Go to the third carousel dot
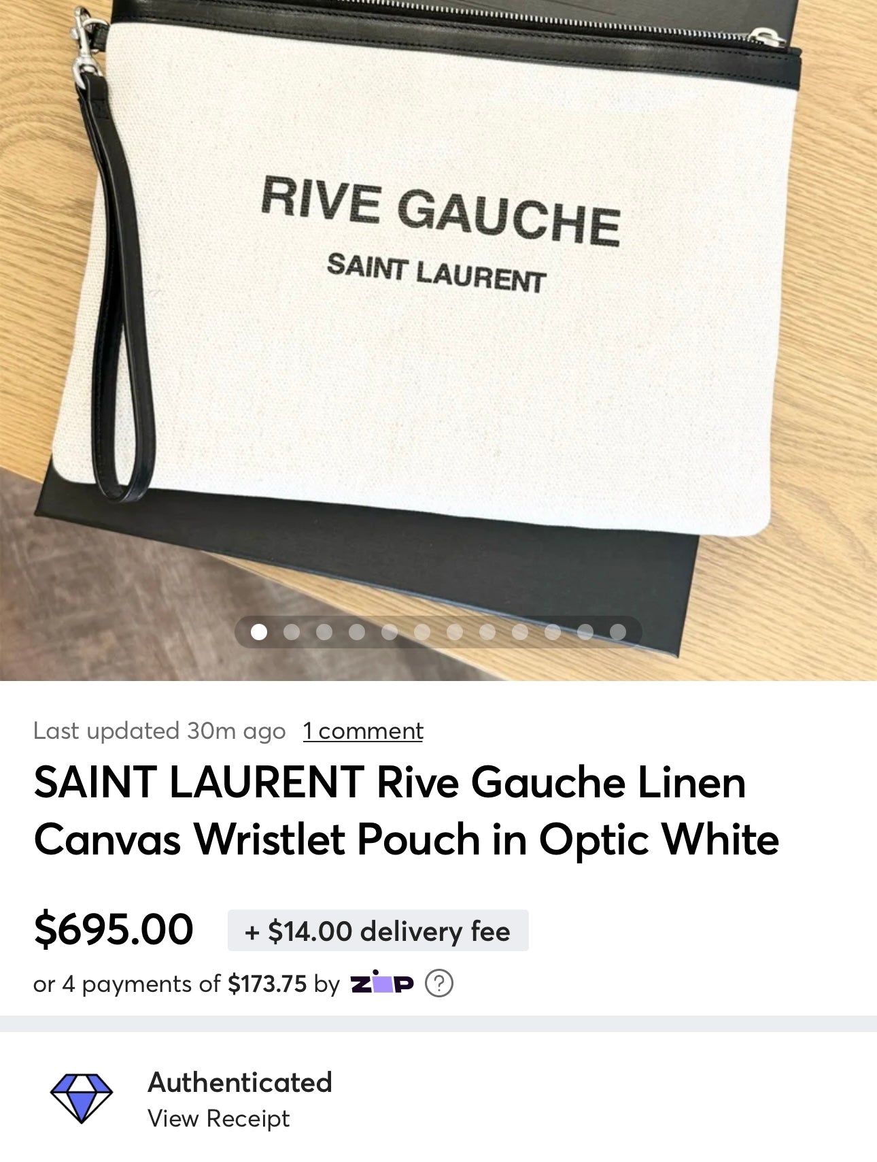877x1162 pixels. [324, 632]
